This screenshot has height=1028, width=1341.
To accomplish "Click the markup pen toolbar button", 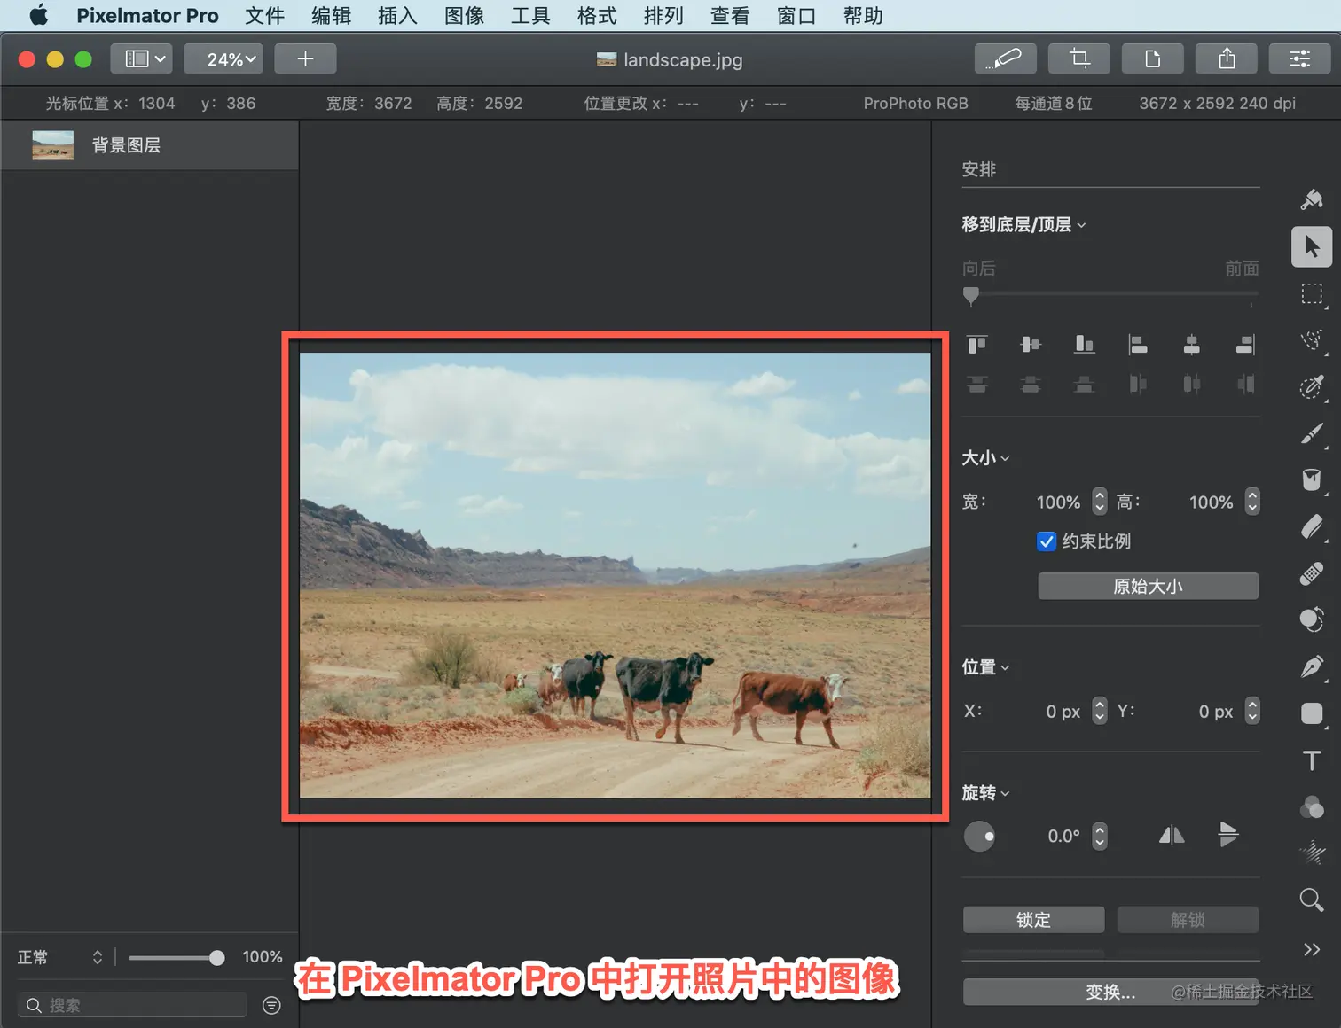I will click(1005, 58).
